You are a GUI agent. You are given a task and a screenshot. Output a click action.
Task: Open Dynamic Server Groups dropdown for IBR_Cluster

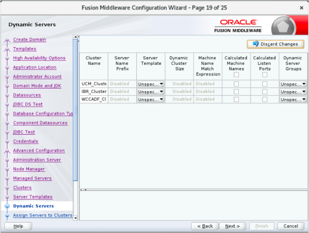point(293,92)
